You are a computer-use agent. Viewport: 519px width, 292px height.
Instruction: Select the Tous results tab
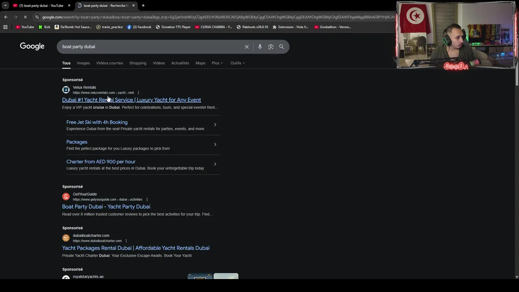coord(66,63)
